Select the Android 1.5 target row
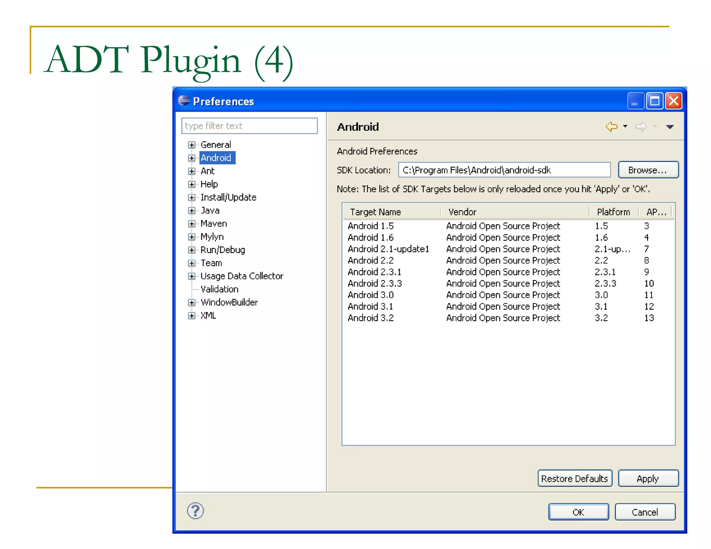Screen dimensions: 711x549 tap(508, 226)
